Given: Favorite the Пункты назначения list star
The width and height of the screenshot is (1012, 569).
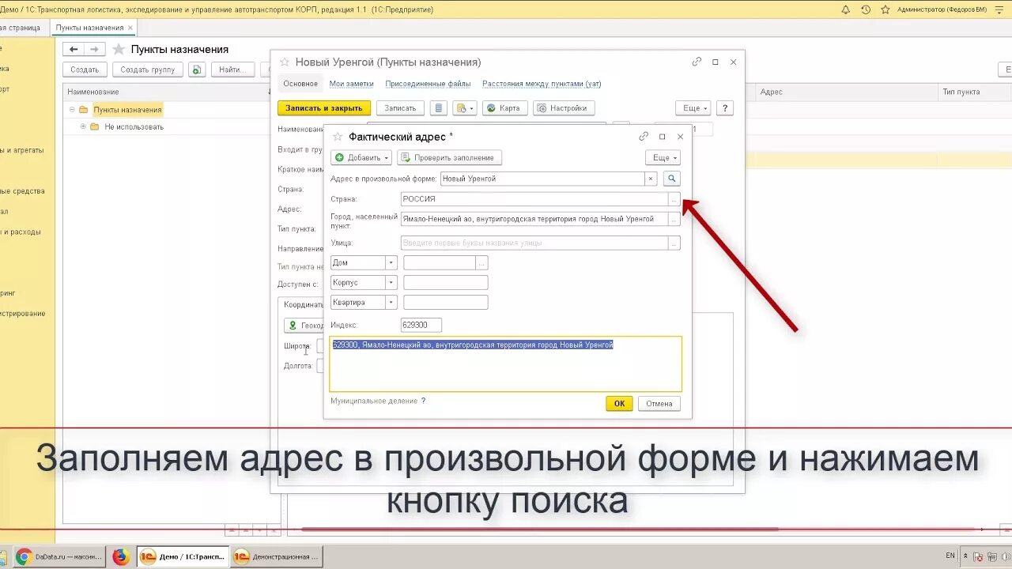Looking at the screenshot, I should point(119,49).
